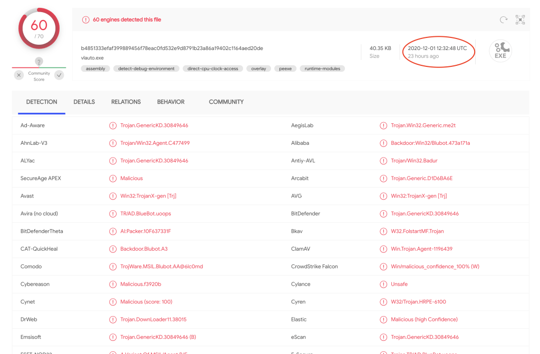This screenshot has width=540, height=354.
Task: Click the 2020-12-01 analysis timestamp
Action: pyautogui.click(x=437, y=48)
